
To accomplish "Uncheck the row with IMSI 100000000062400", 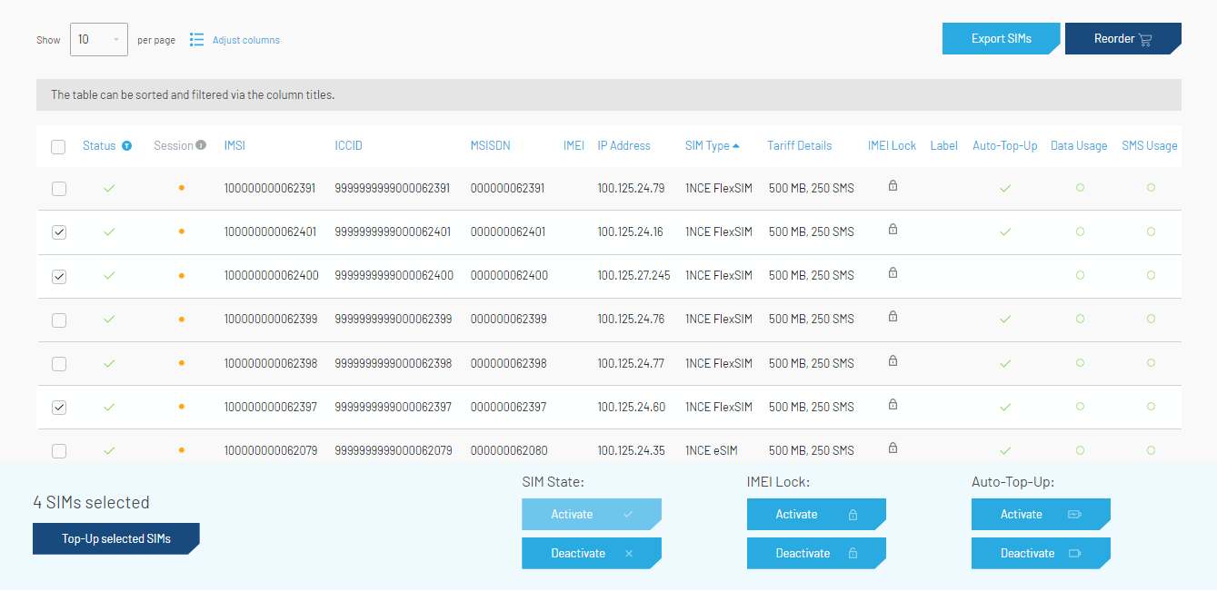I will point(59,276).
